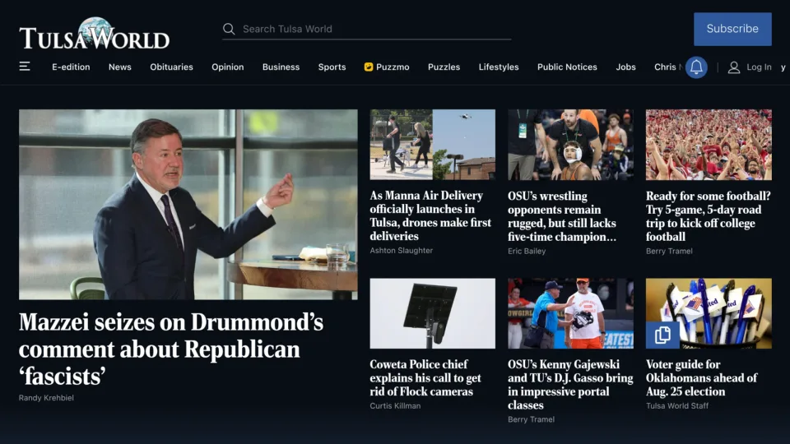Click Berry Tramel byline under football story
This screenshot has height=444, width=790.
point(669,251)
